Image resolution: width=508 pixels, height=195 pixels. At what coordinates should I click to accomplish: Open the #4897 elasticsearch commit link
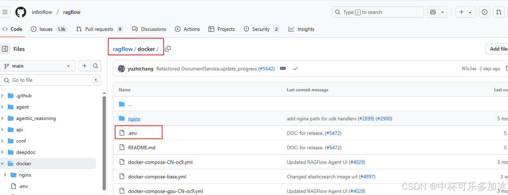(x=367, y=176)
